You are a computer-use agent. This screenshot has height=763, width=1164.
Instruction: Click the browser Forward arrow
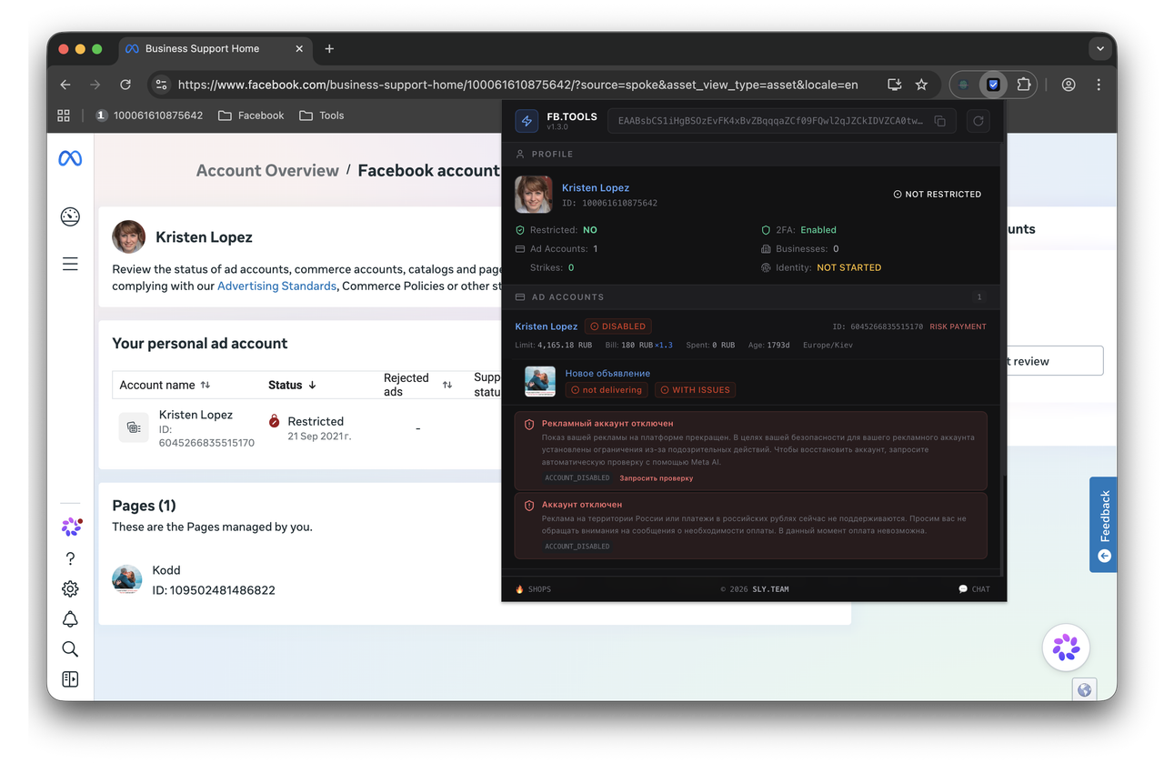(x=95, y=85)
